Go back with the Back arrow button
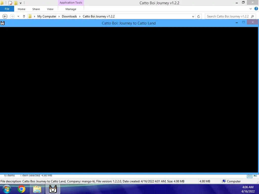 [5, 16]
